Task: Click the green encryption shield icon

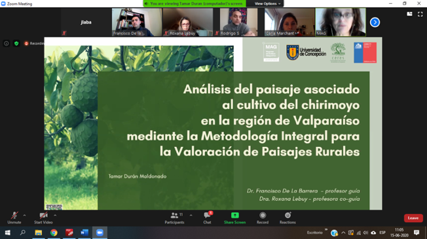Action: pos(16,44)
